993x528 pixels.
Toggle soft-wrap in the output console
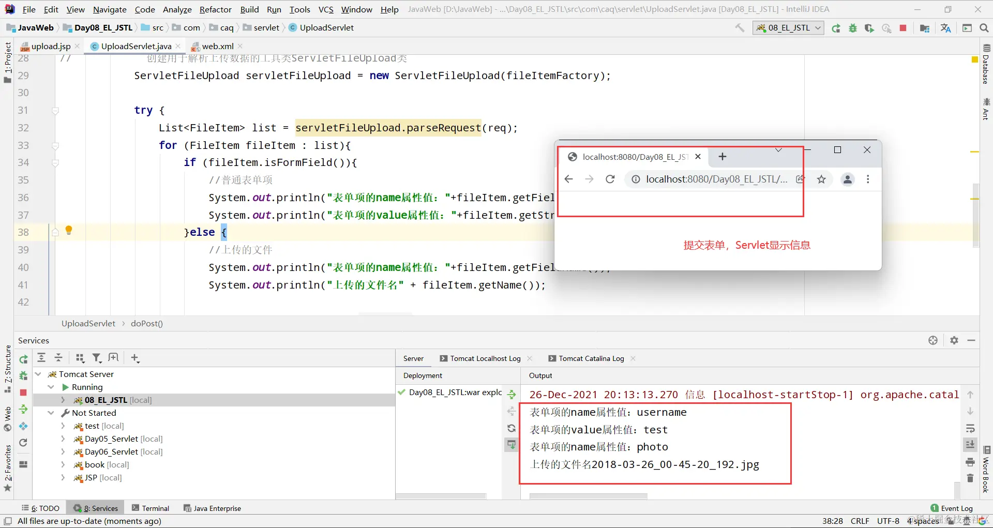970,429
